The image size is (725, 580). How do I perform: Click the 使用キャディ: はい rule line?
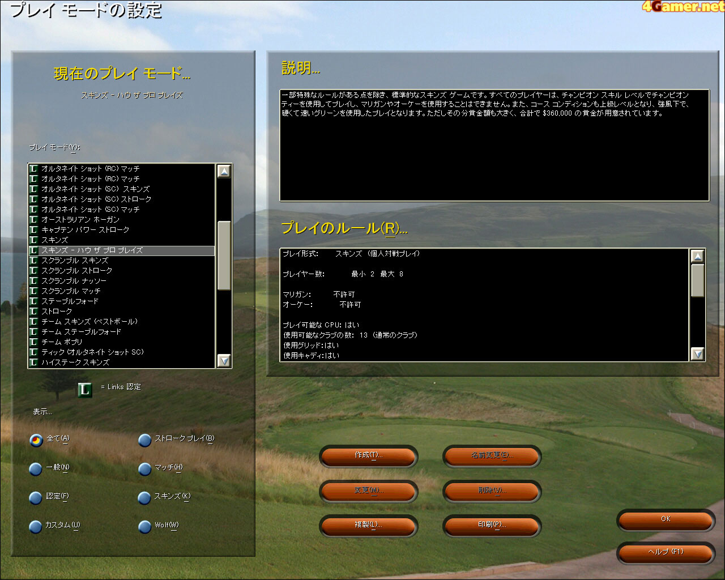click(311, 356)
